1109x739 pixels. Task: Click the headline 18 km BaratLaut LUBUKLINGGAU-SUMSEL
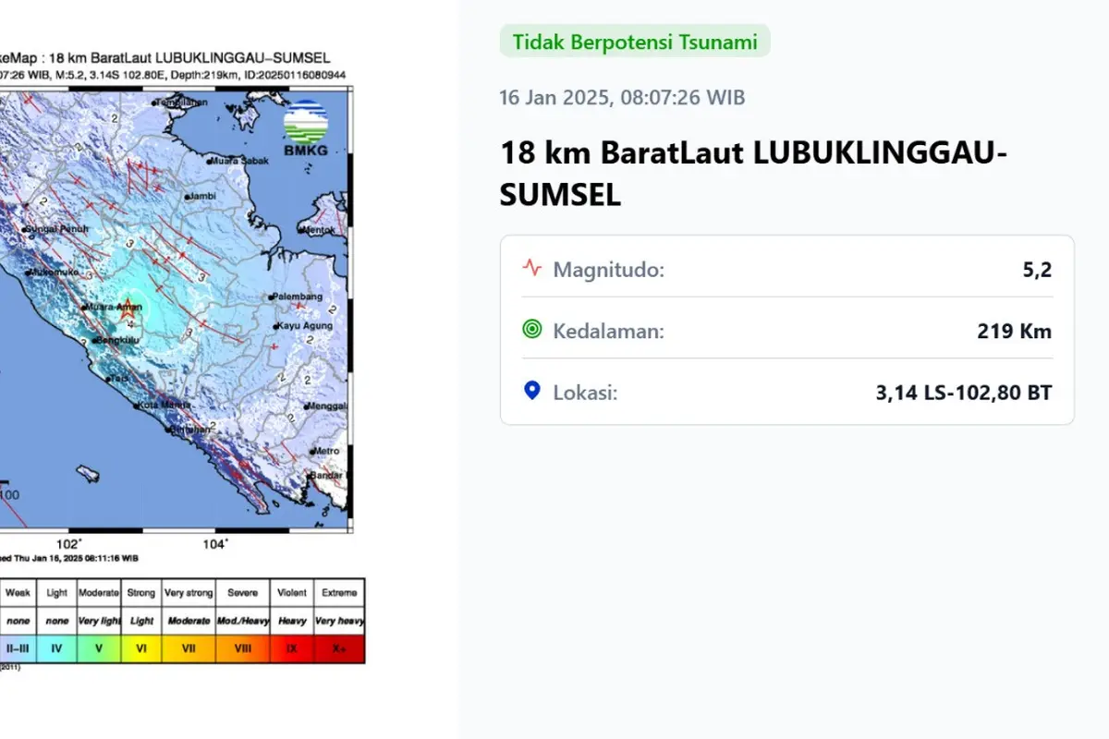[x=753, y=174]
